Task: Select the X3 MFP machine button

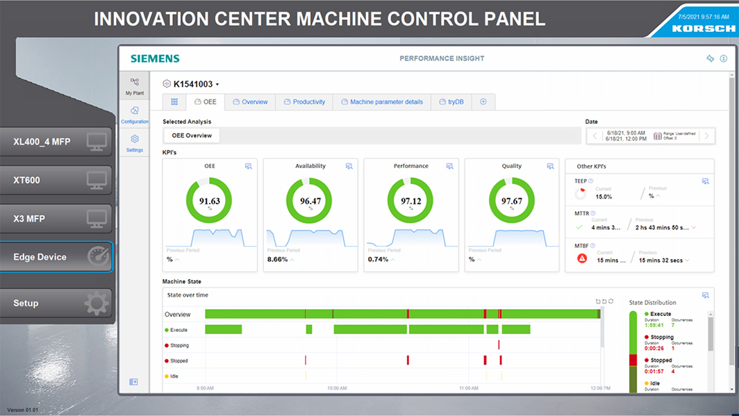Action: click(x=56, y=219)
